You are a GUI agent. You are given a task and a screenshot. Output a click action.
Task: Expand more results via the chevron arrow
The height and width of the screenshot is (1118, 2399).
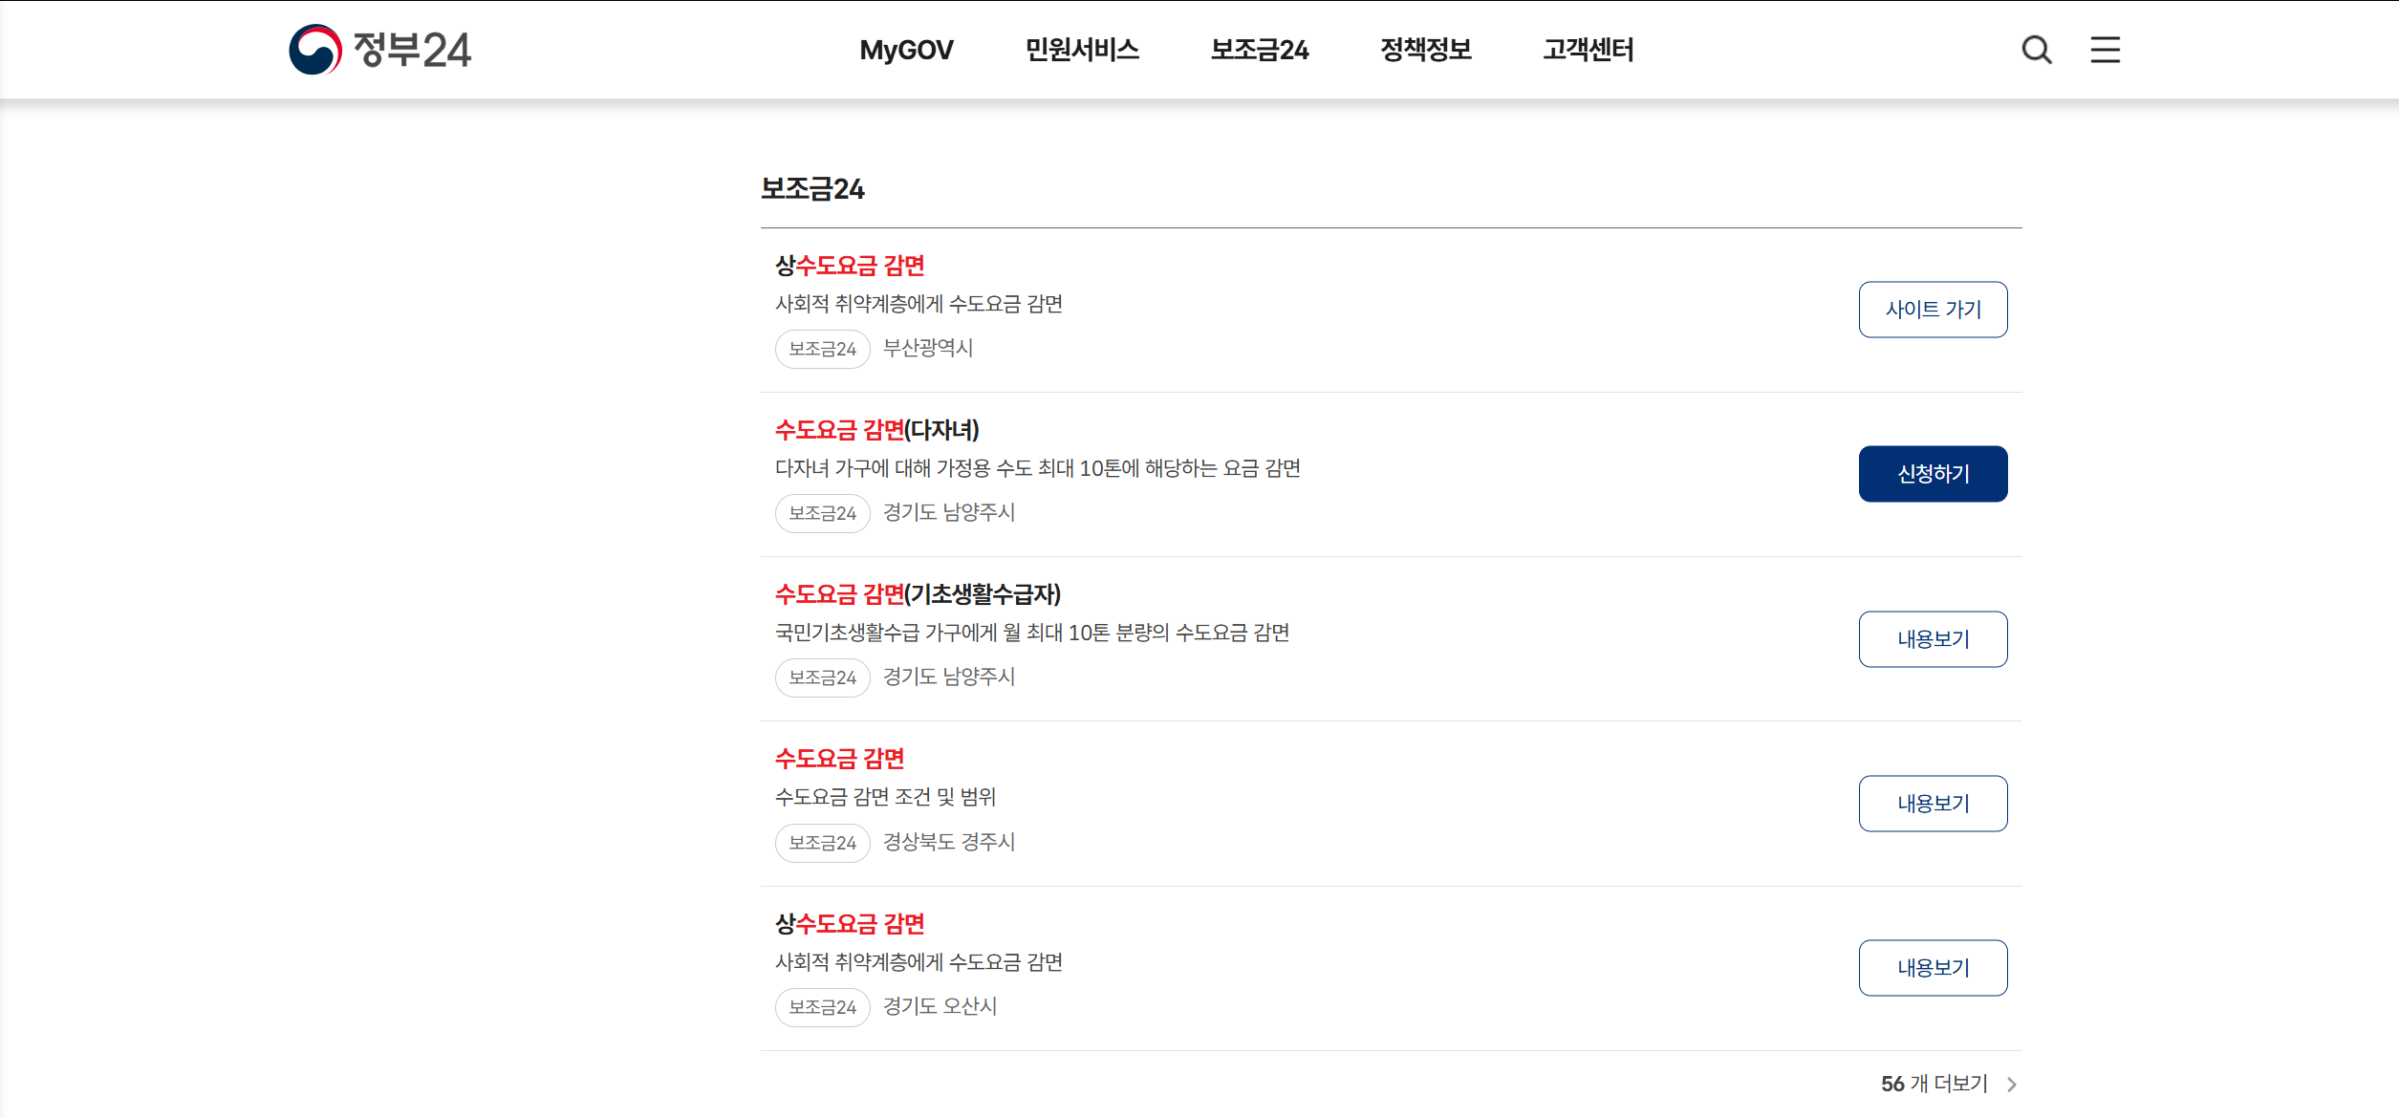coord(2012,1083)
